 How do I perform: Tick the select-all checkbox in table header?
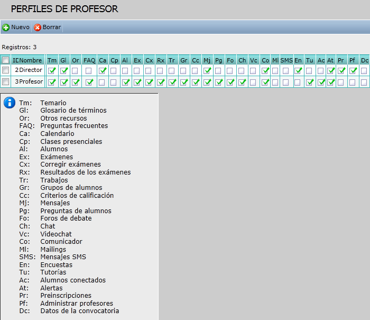coord(6,60)
